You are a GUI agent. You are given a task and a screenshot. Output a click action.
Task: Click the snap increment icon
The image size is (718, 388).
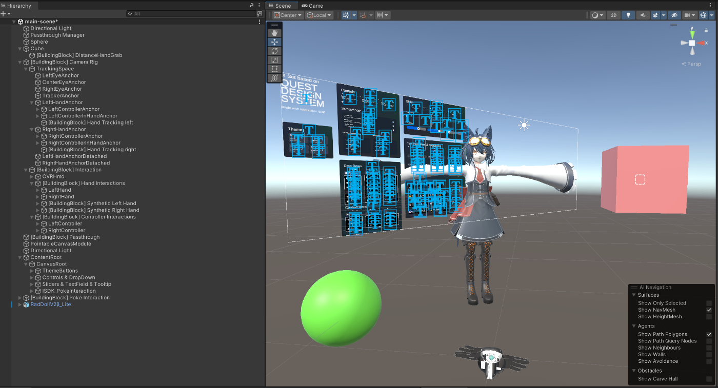(363, 15)
